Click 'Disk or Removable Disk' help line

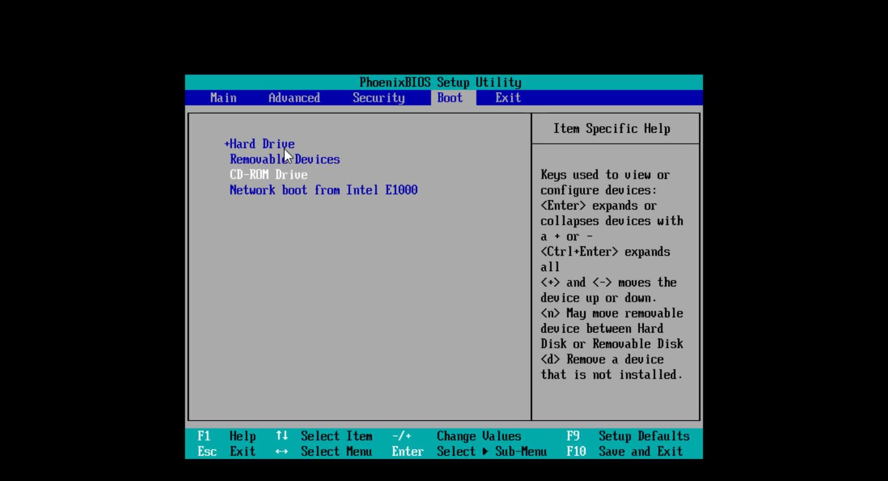click(611, 344)
